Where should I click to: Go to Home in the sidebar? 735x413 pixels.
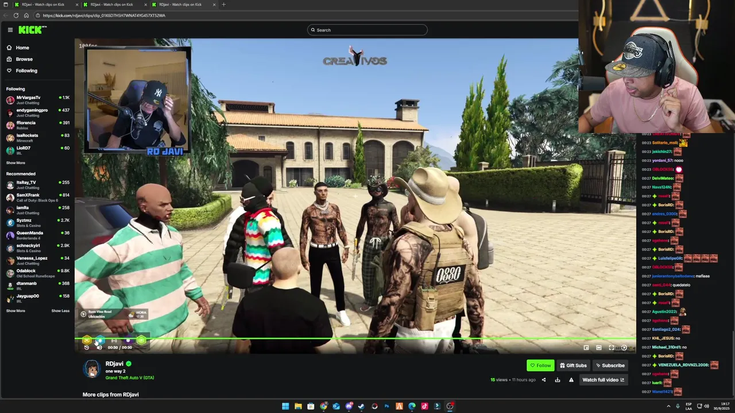point(18,48)
